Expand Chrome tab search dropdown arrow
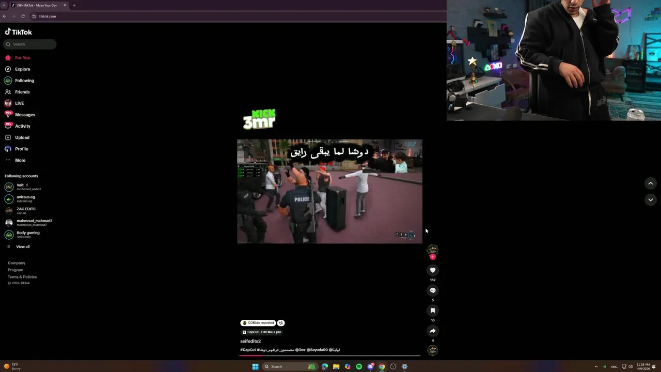This screenshot has width=661, height=372. pos(4,5)
